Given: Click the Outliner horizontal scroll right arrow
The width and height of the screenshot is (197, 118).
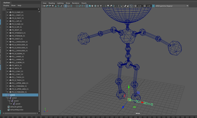Looking at the screenshot, I should coord(37,113).
